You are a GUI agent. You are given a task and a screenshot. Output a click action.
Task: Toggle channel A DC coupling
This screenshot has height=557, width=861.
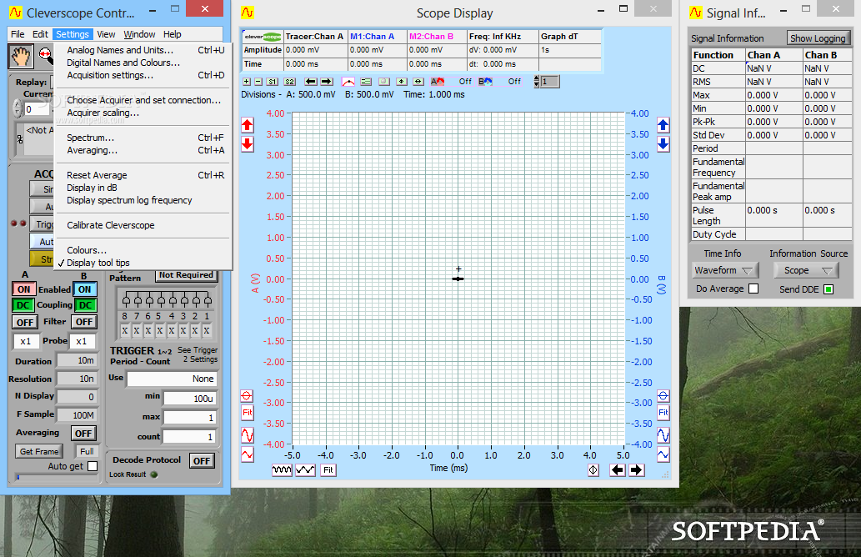pyautogui.click(x=23, y=305)
